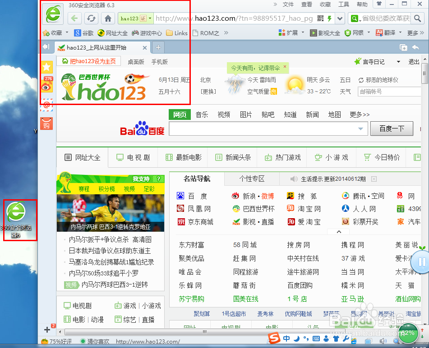
Task: Open the 文件 menu
Action: click(x=288, y=5)
